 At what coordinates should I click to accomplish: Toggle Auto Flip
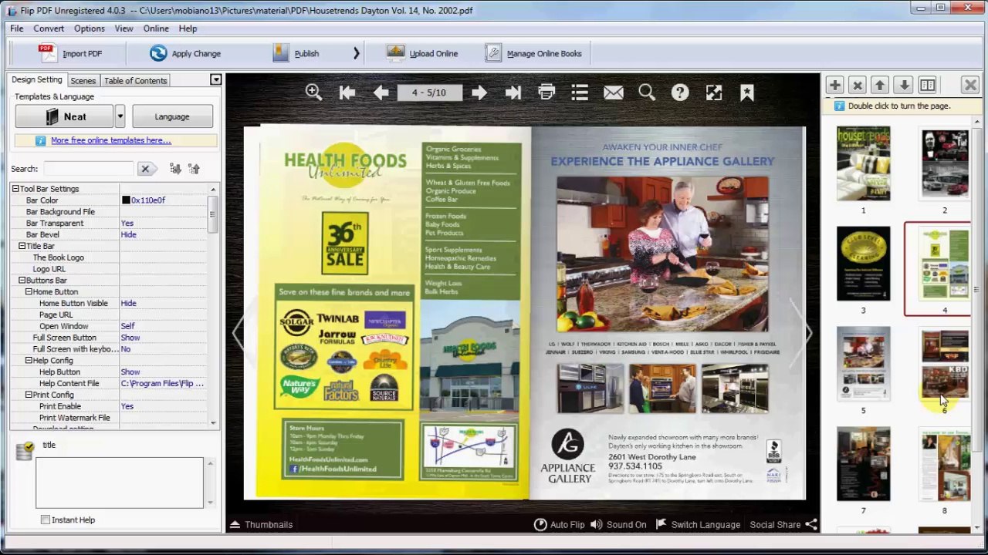[560, 524]
